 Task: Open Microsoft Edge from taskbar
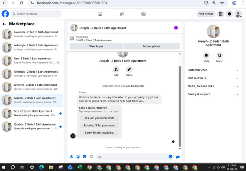click(41, 167)
